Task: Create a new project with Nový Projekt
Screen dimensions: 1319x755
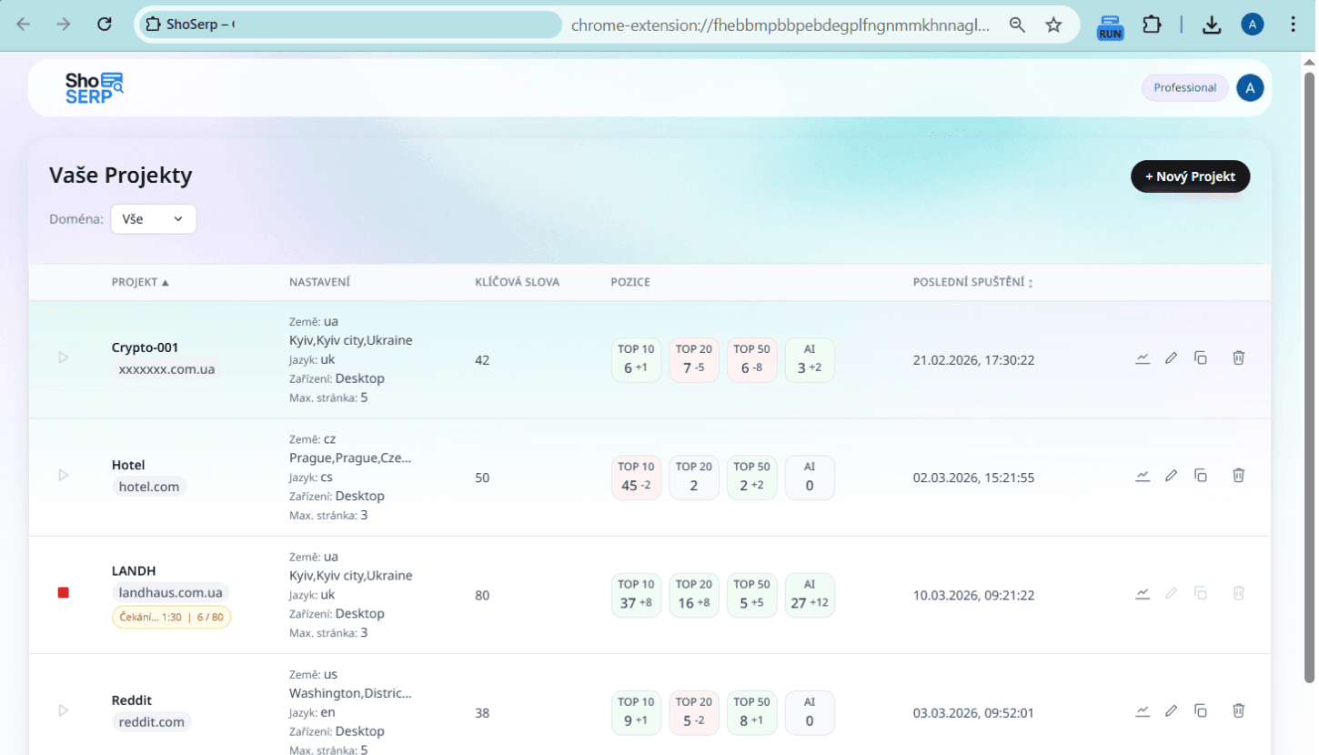Action: (1190, 176)
